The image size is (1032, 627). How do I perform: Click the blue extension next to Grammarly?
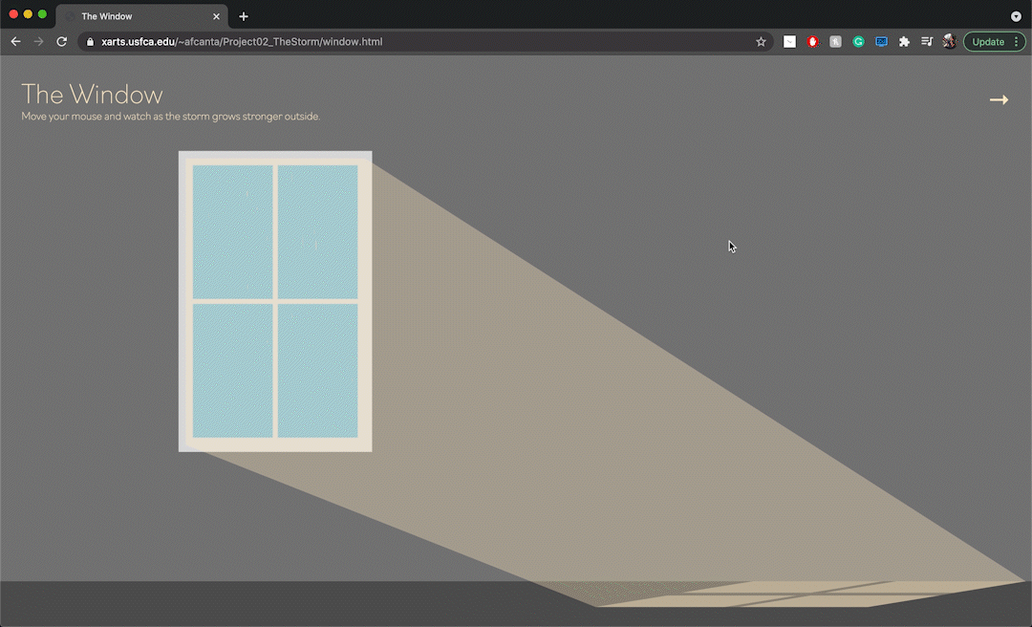pyautogui.click(x=881, y=41)
